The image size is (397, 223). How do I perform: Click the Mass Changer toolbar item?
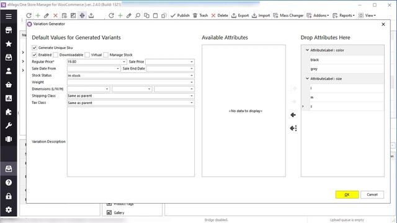(288, 15)
